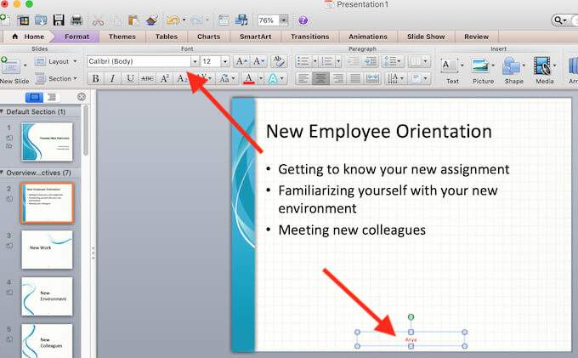
Task: Click the Clear Formatting icon
Action: coord(279,61)
